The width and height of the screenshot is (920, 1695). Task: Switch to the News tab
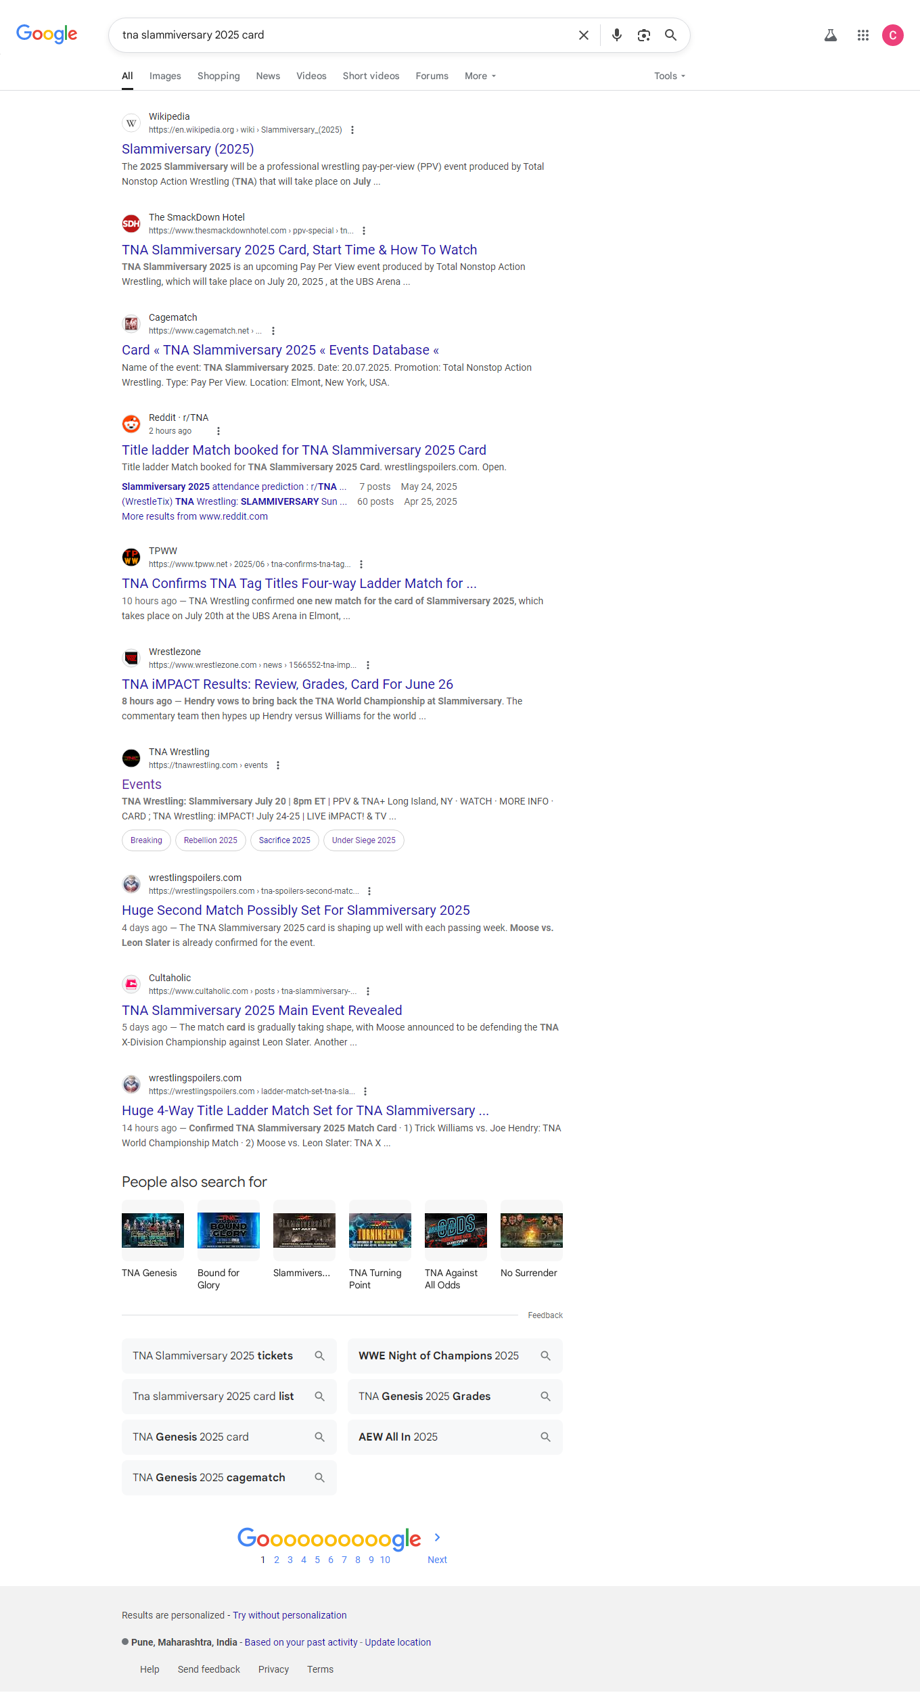point(268,76)
